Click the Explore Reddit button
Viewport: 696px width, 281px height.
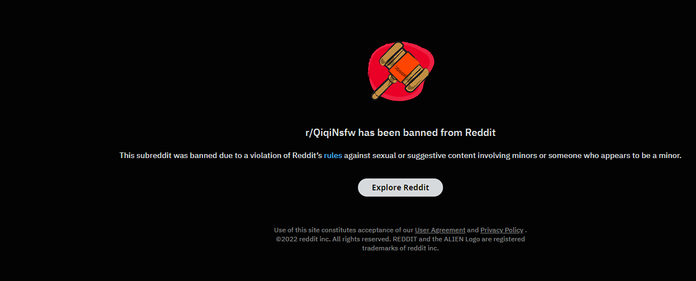(400, 188)
